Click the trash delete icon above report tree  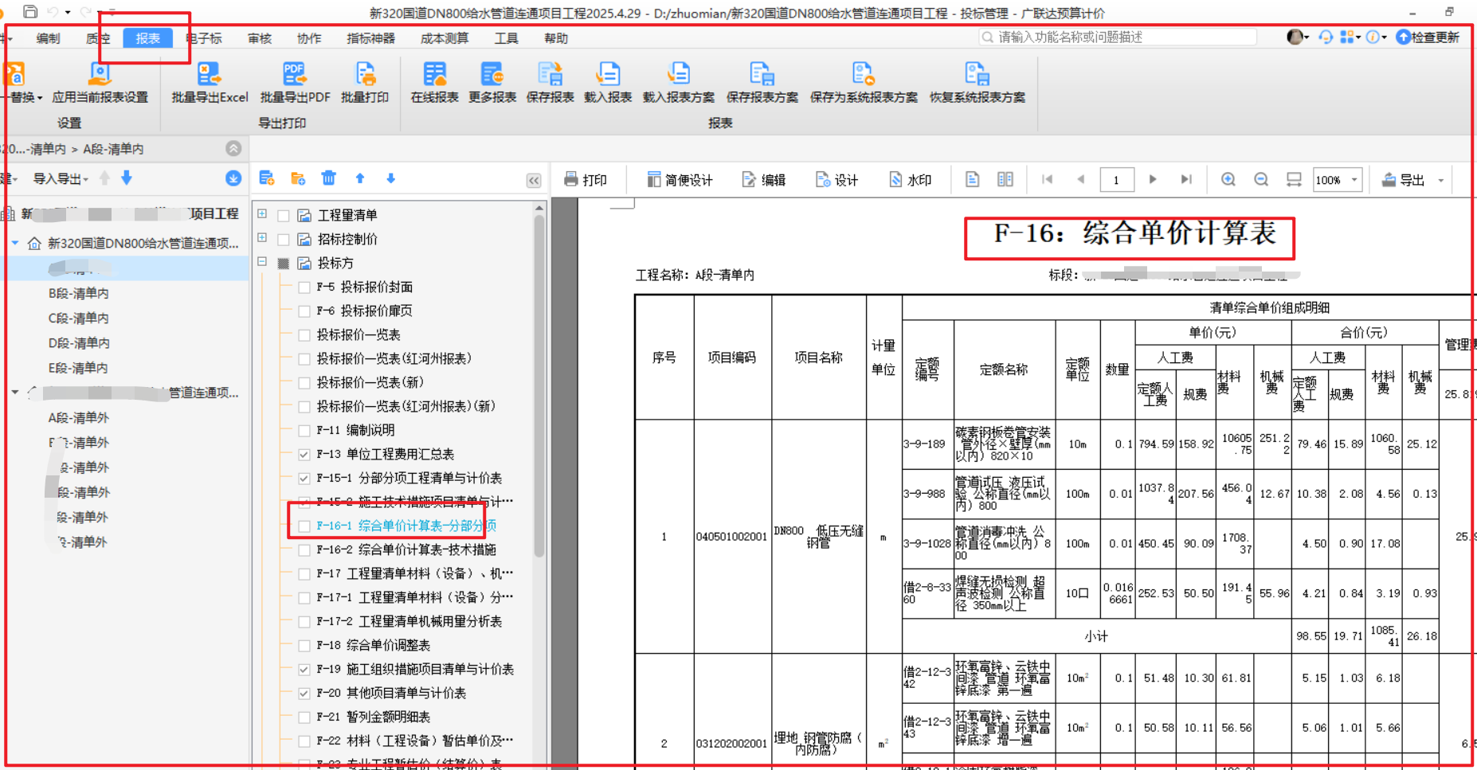(328, 178)
